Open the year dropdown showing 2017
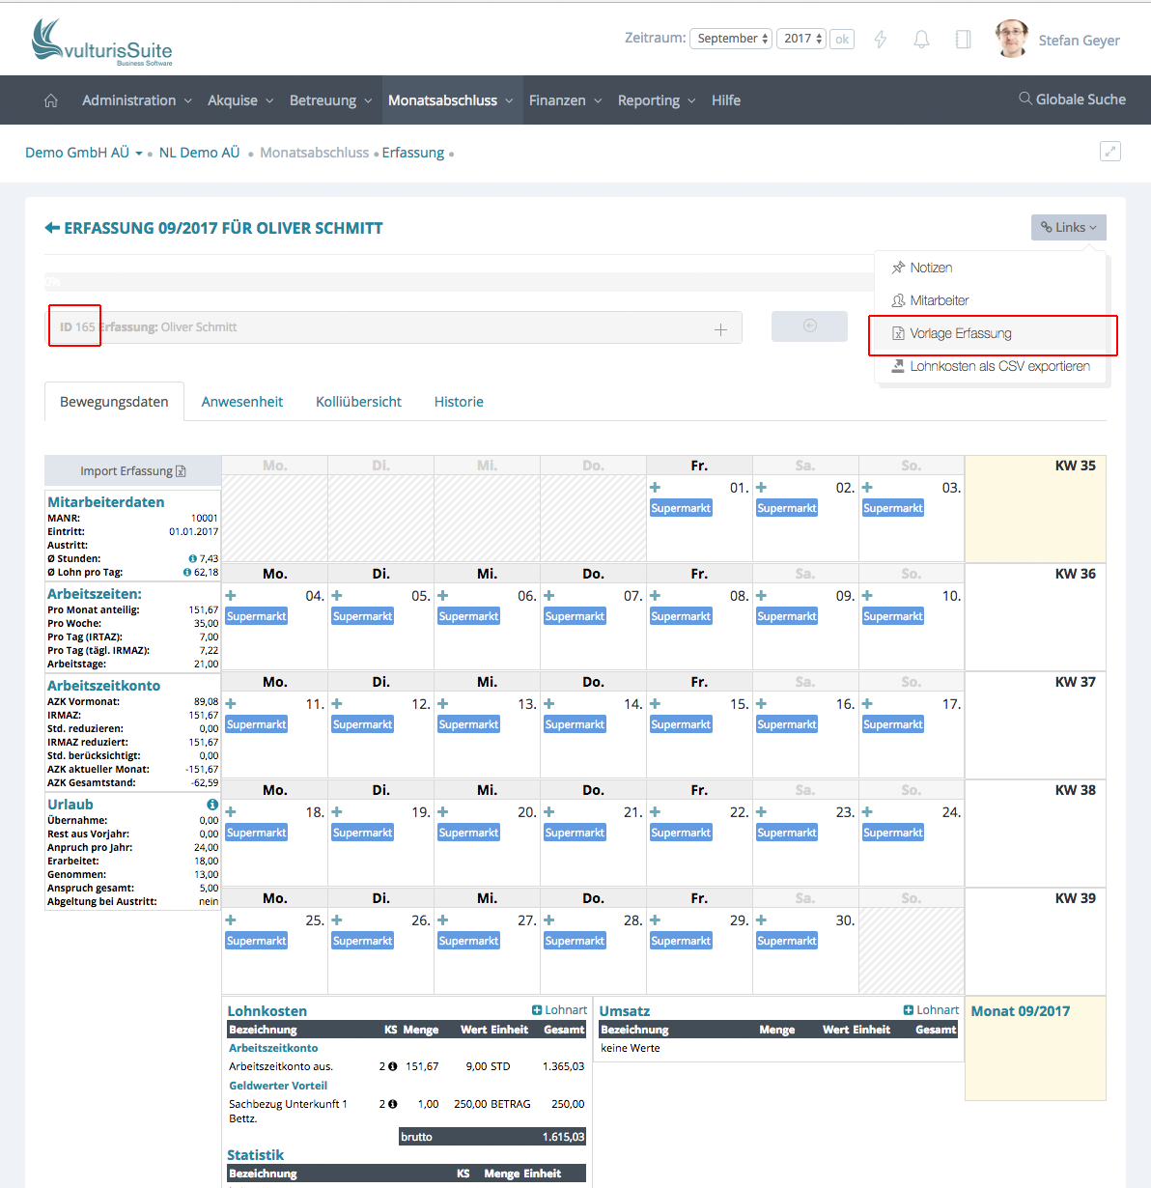Image resolution: width=1151 pixels, height=1188 pixels. (801, 39)
